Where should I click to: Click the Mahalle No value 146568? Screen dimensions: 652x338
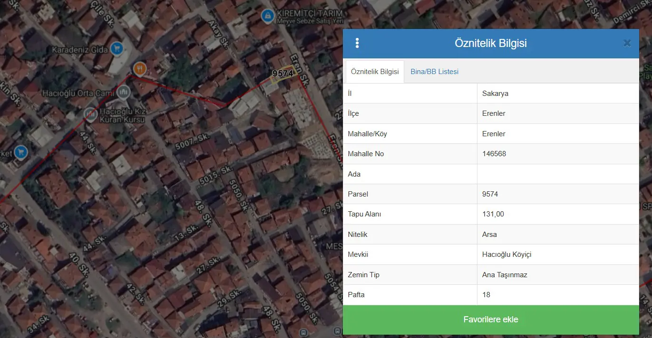(x=494, y=154)
